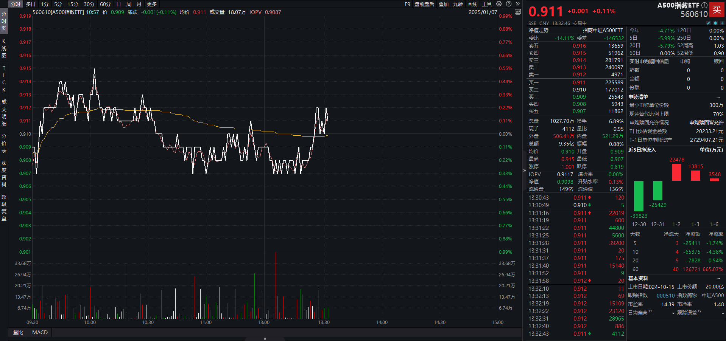Viewport: 726px width, 341px height.
Task: Open the 画线 drawing tool
Action: coord(472,4)
